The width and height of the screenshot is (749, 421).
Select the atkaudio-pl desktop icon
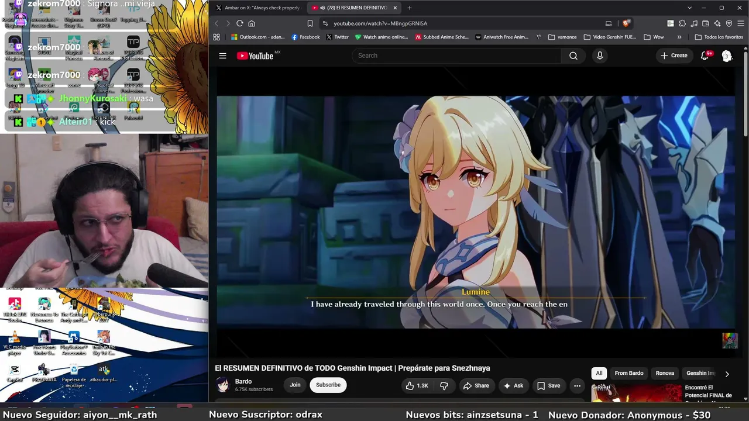tap(104, 373)
